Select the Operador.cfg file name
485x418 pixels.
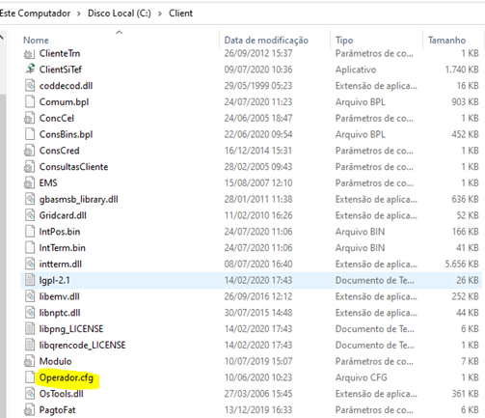pyautogui.click(x=67, y=377)
